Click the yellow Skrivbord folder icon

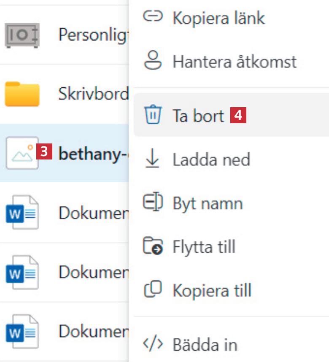(x=22, y=94)
